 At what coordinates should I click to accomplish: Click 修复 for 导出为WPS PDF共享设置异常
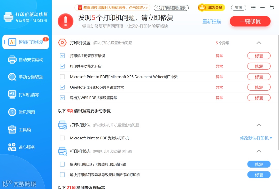click(259, 98)
